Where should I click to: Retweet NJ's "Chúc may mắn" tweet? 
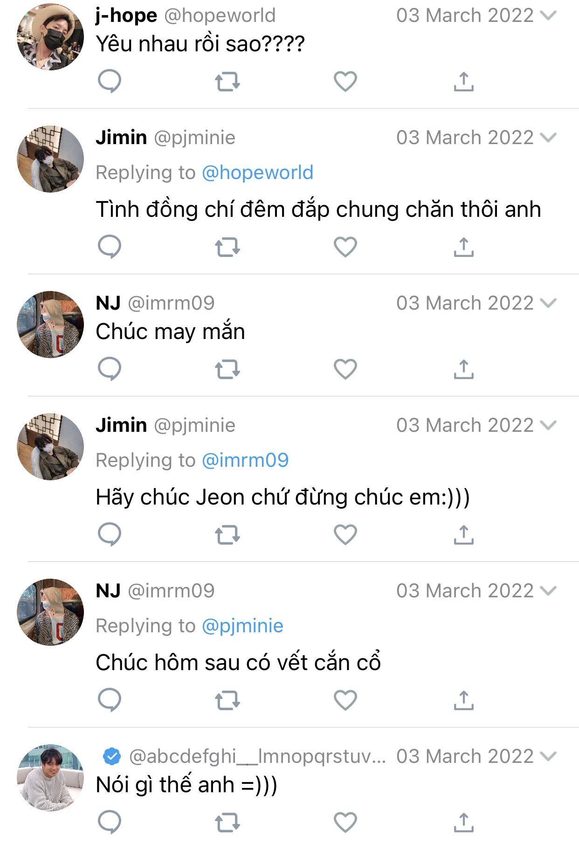(227, 369)
